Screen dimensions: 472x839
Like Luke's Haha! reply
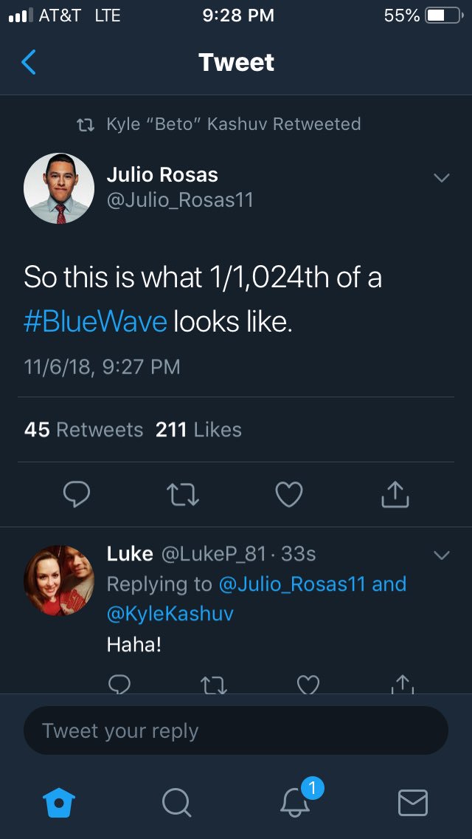click(x=308, y=685)
